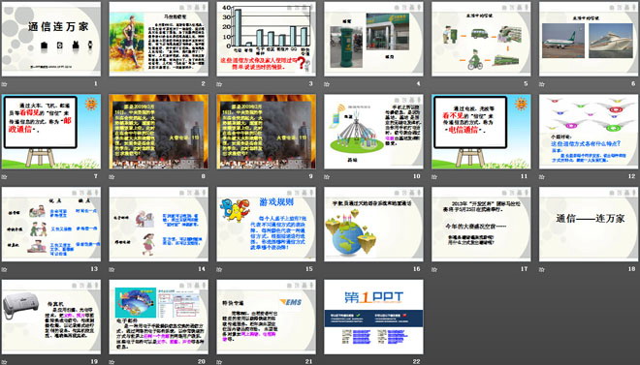Click the animation star under slide 11

[434, 177]
